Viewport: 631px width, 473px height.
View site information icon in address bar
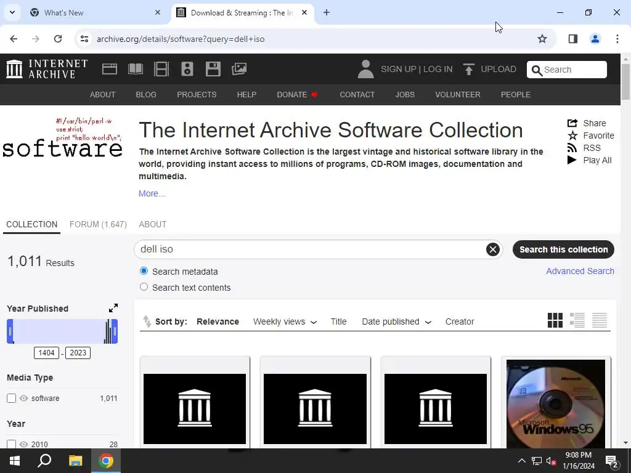[84, 39]
